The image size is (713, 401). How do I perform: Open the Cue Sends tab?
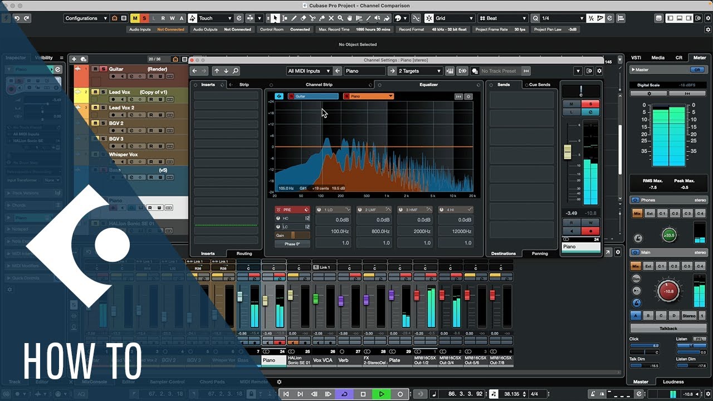[x=539, y=85]
